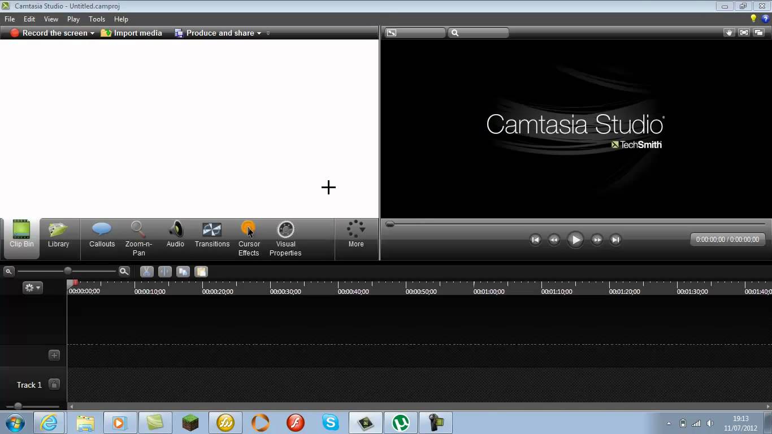Expand the Record the screen dropdown
The width and height of the screenshot is (772, 434).
tap(92, 33)
